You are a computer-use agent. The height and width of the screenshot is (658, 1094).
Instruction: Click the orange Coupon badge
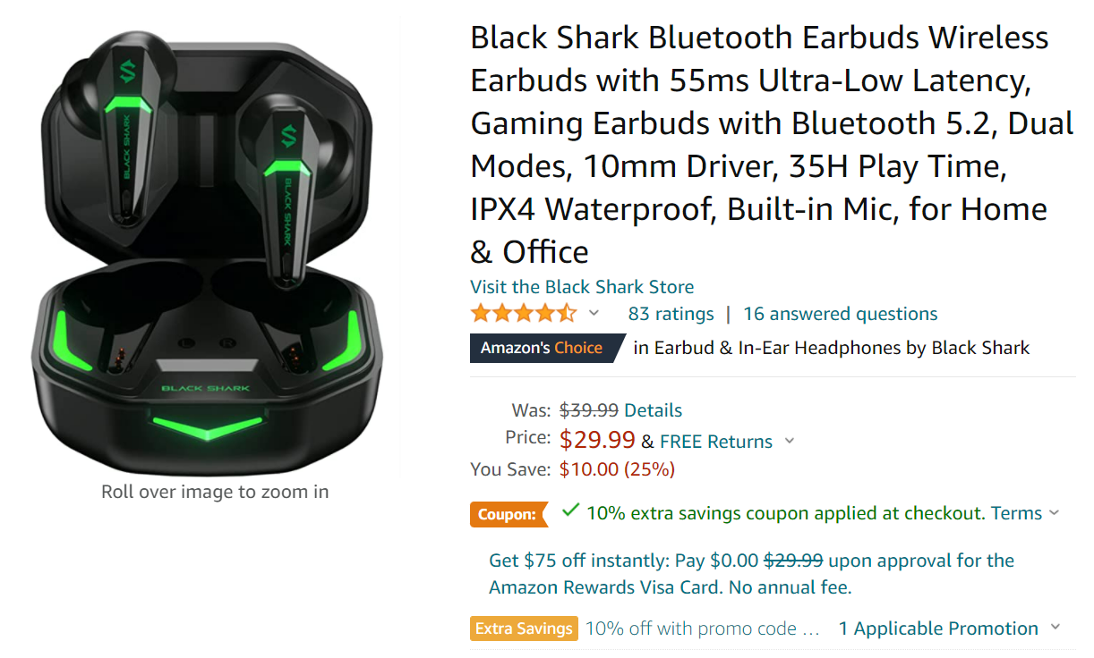(509, 514)
